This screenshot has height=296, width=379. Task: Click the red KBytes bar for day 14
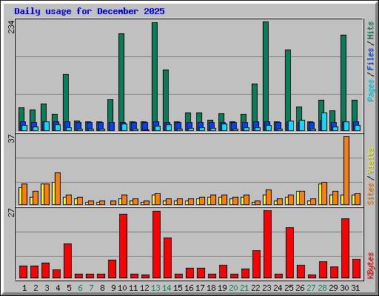(x=167, y=258)
